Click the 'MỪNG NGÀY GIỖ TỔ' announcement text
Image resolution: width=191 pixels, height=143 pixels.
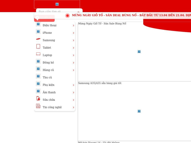(x=131, y=15)
